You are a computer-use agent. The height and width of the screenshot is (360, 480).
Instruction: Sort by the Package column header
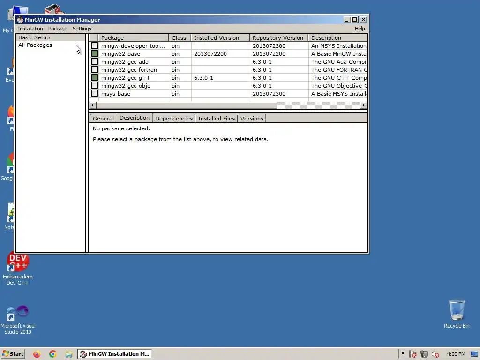coord(134,37)
